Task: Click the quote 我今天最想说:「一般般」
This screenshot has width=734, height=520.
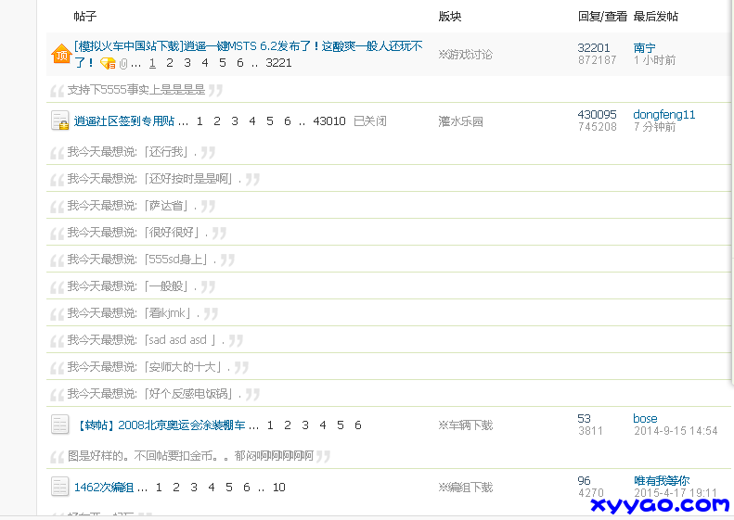Action: 132,286
